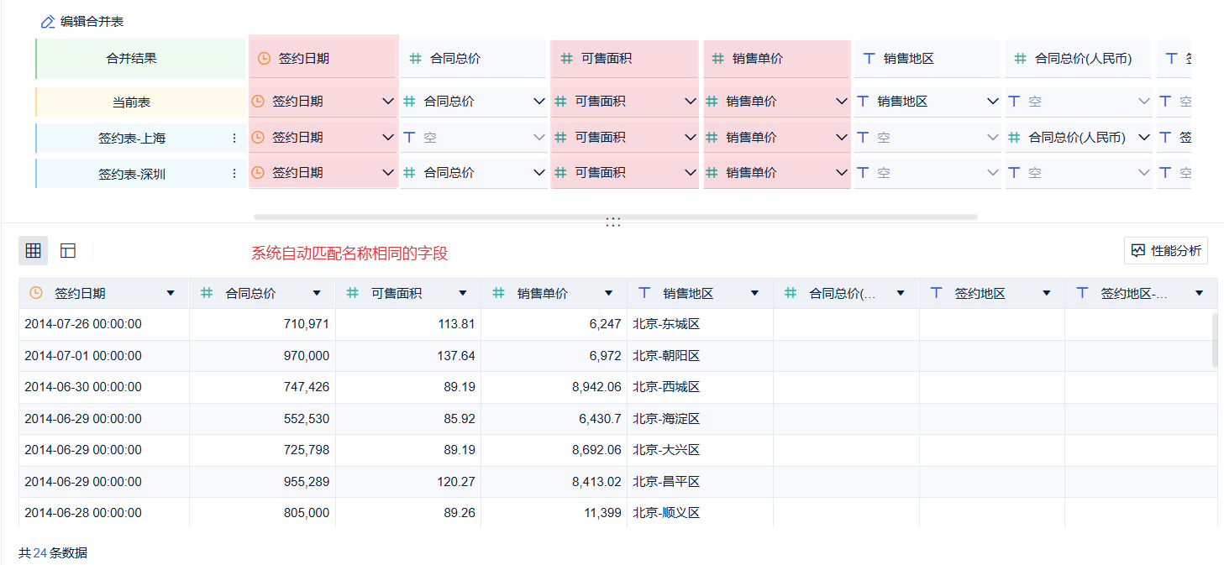Click the text type icon in merged 销售地区 header
This screenshot has height=565, width=1224.
[869, 59]
